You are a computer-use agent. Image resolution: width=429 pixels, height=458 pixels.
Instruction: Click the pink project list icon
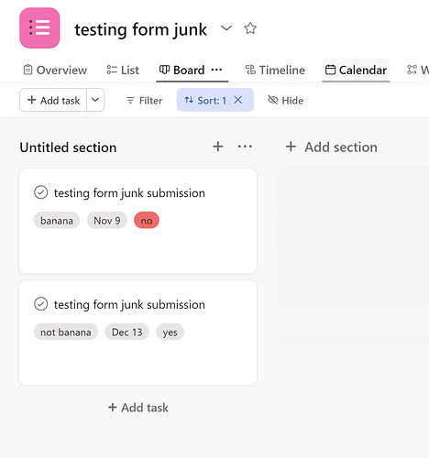point(39,28)
